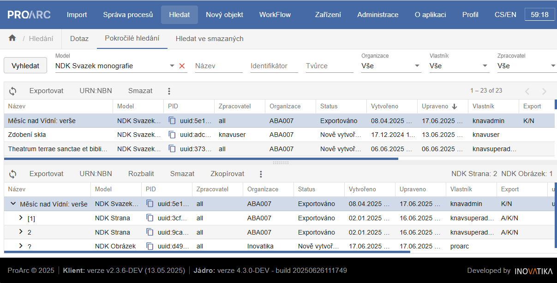Open more actions menu in lower toolbar

(261, 174)
